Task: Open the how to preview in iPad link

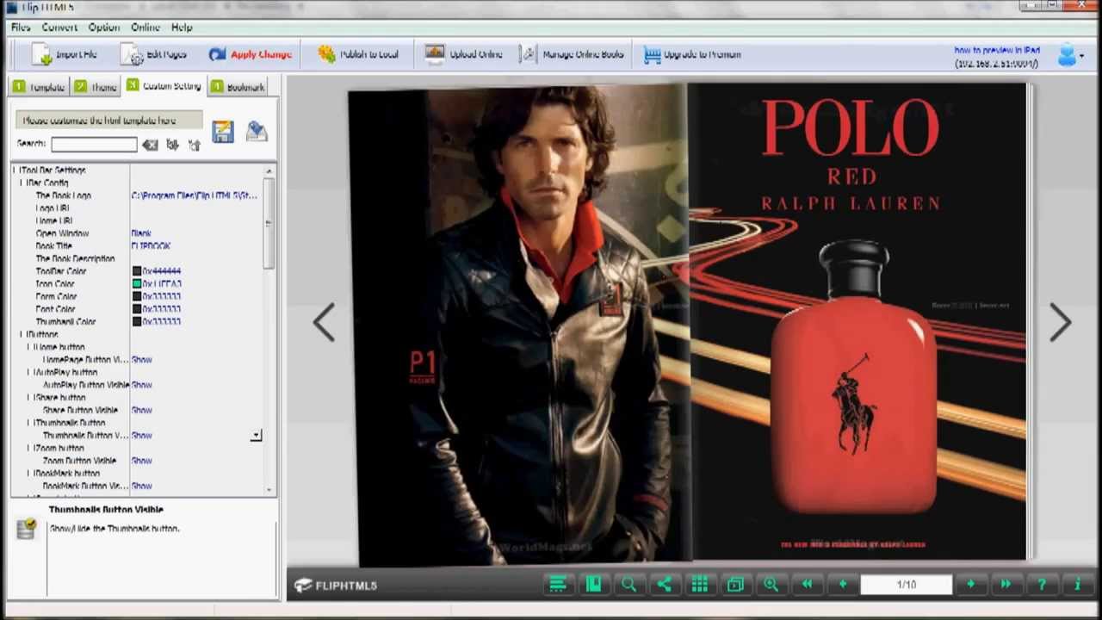Action: [996, 51]
